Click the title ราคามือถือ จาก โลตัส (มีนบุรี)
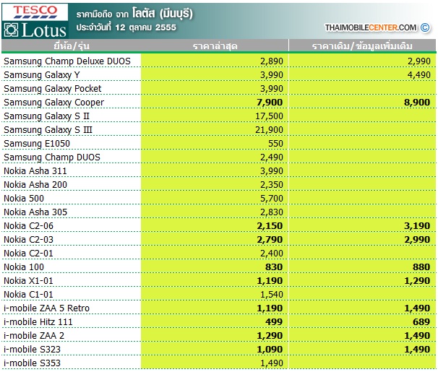 pyautogui.click(x=134, y=14)
